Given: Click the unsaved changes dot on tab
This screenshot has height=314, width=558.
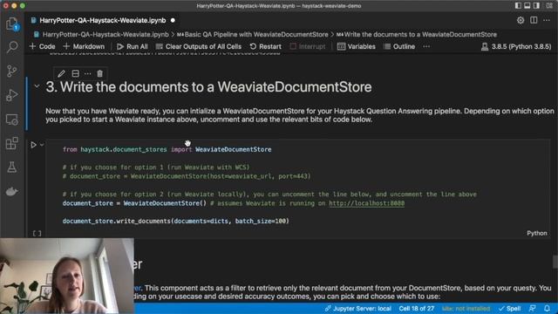Looking at the screenshot, I should click(x=173, y=20).
